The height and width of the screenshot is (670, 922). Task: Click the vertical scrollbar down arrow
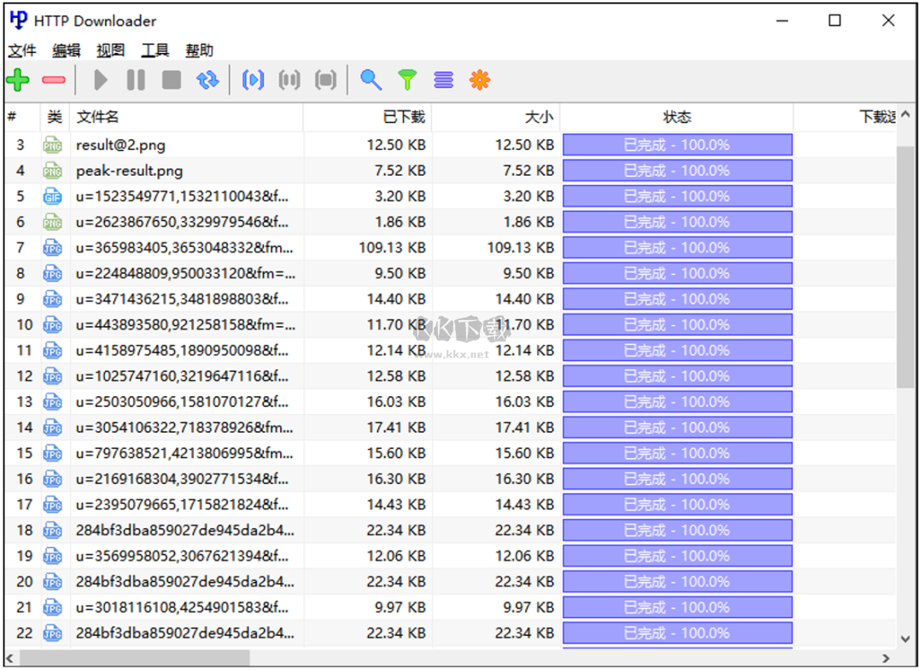coord(905,638)
